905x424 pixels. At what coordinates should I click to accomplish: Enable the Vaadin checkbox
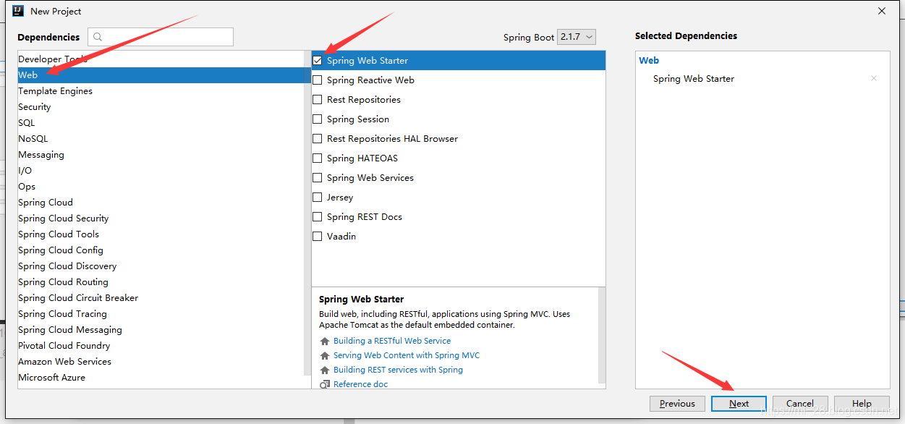tap(318, 237)
